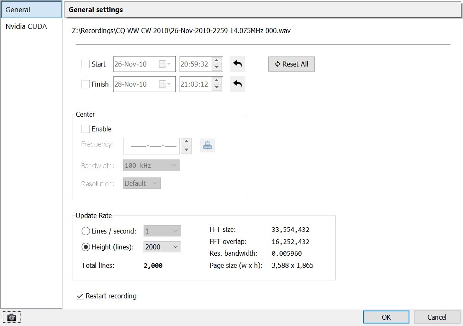Select the Lines / second radio button
The height and width of the screenshot is (326, 463).
point(86,231)
